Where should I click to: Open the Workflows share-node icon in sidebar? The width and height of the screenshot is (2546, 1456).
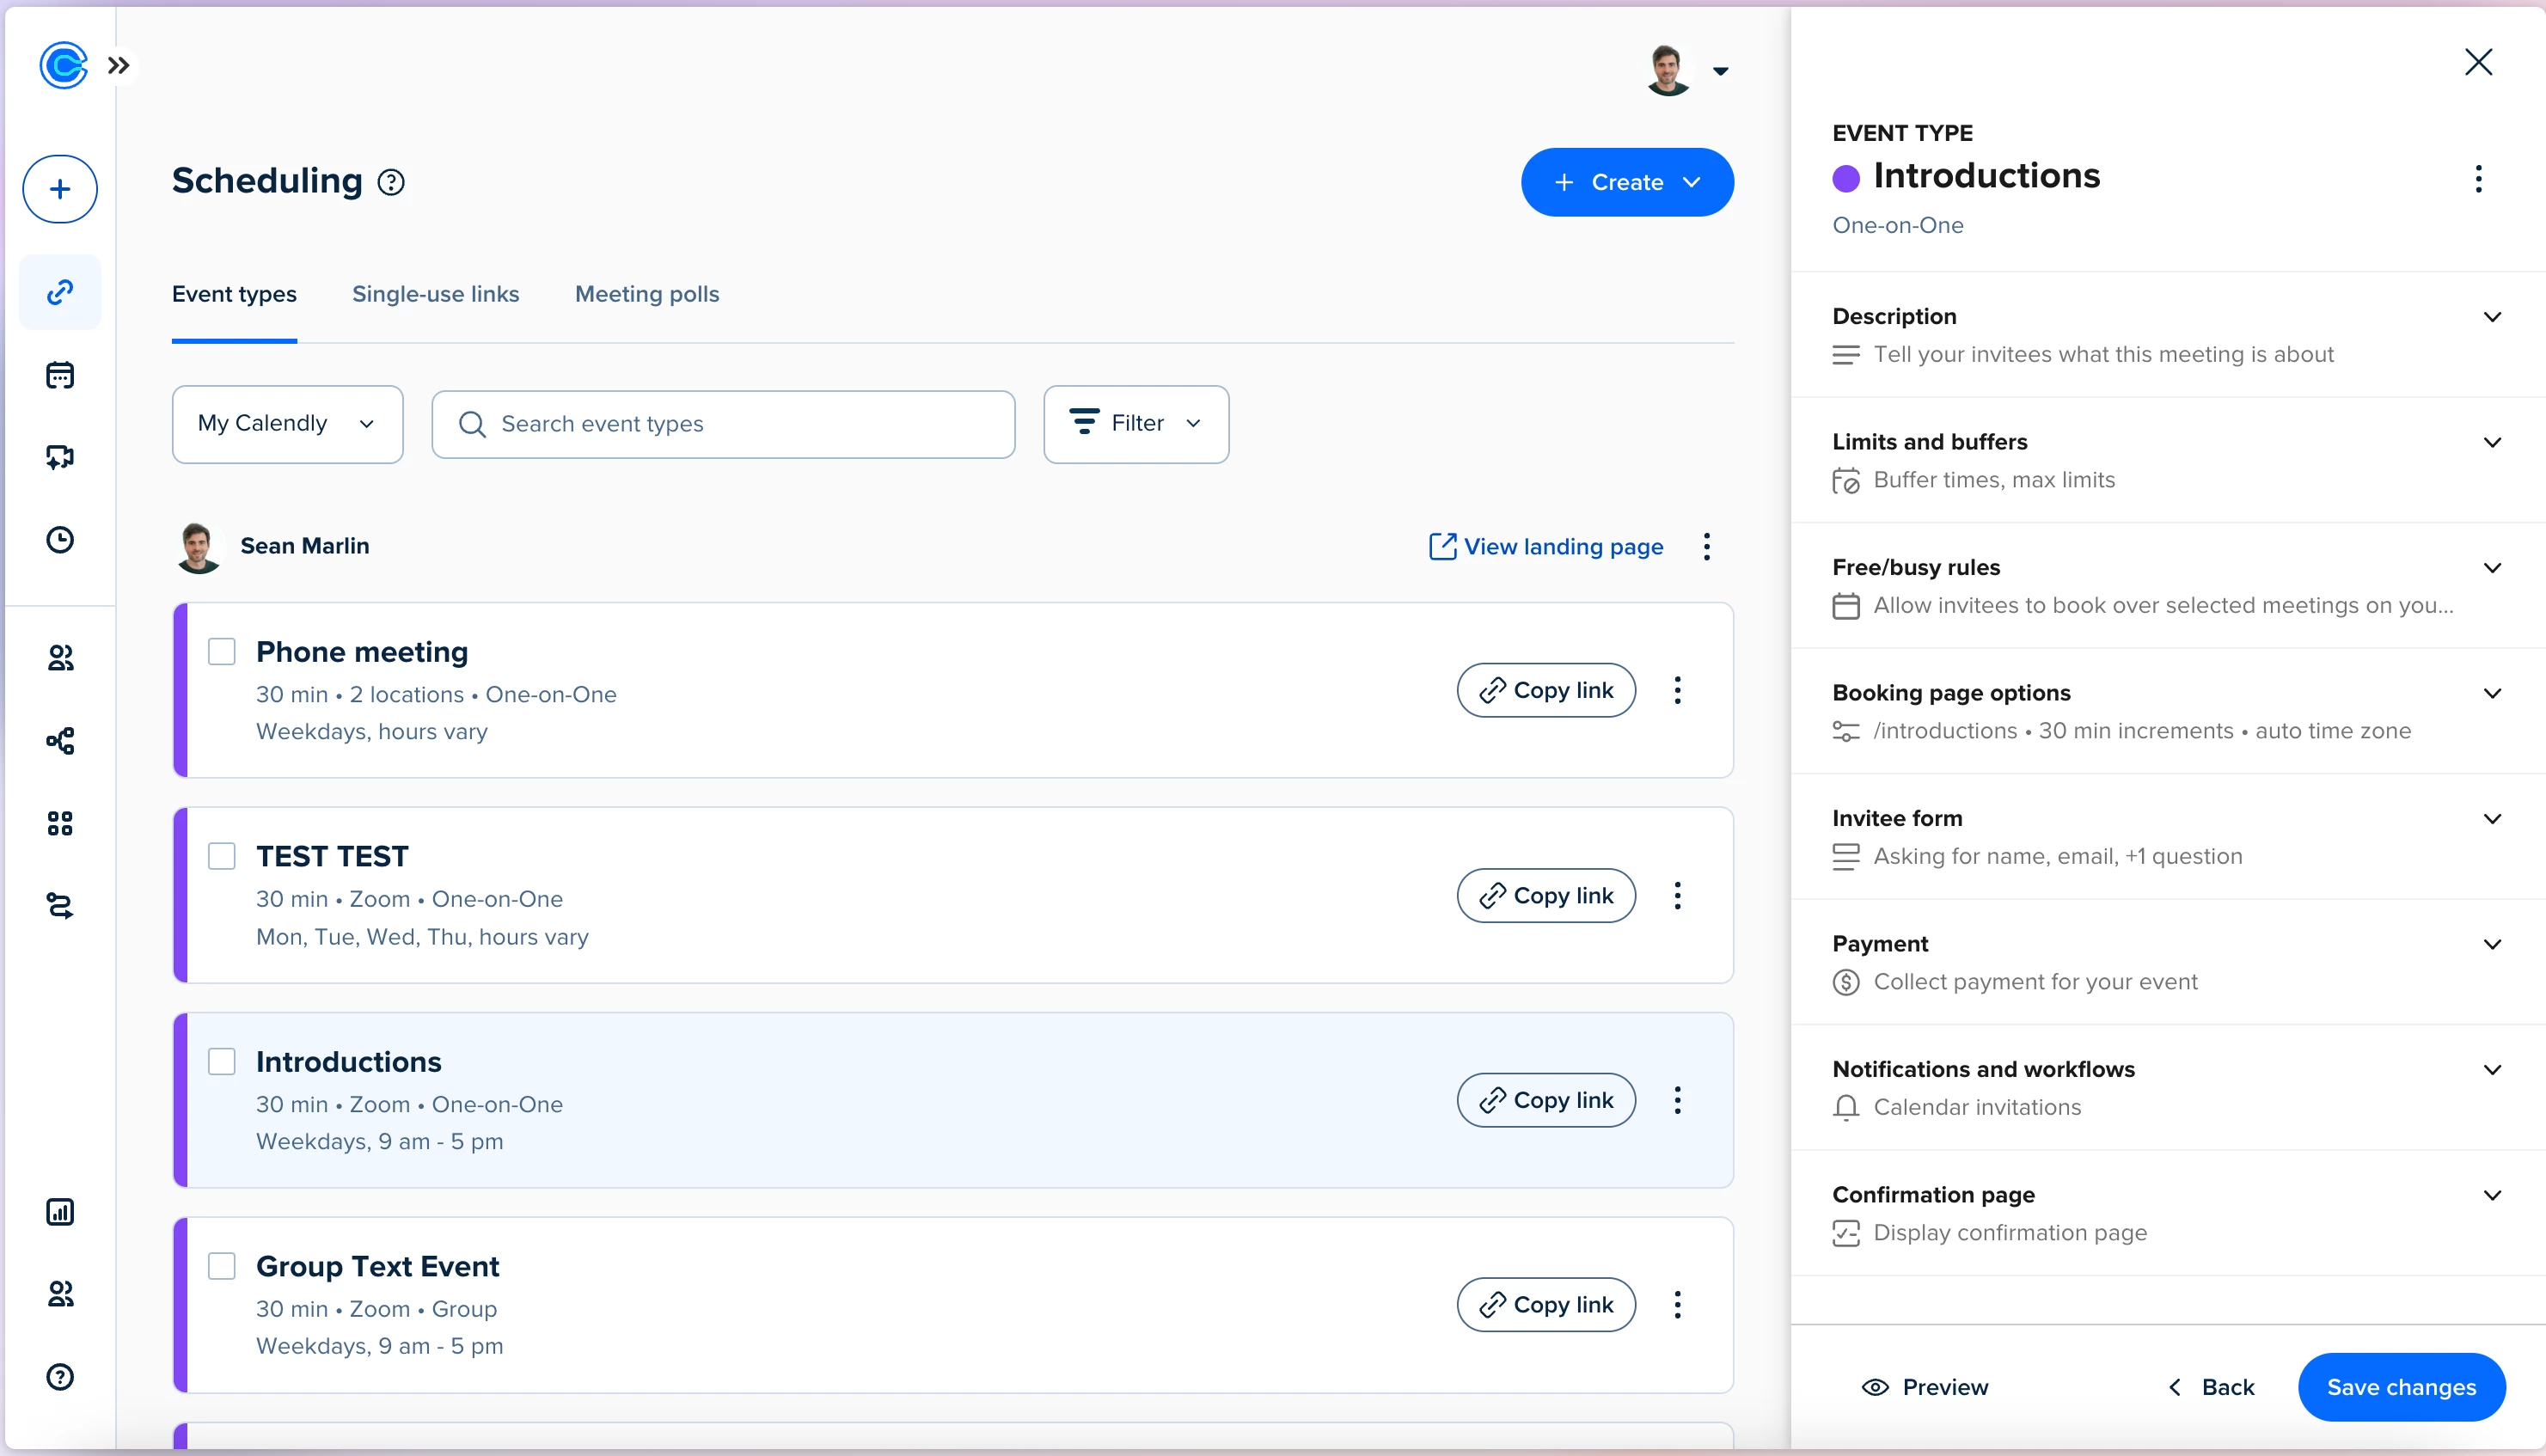(x=60, y=741)
